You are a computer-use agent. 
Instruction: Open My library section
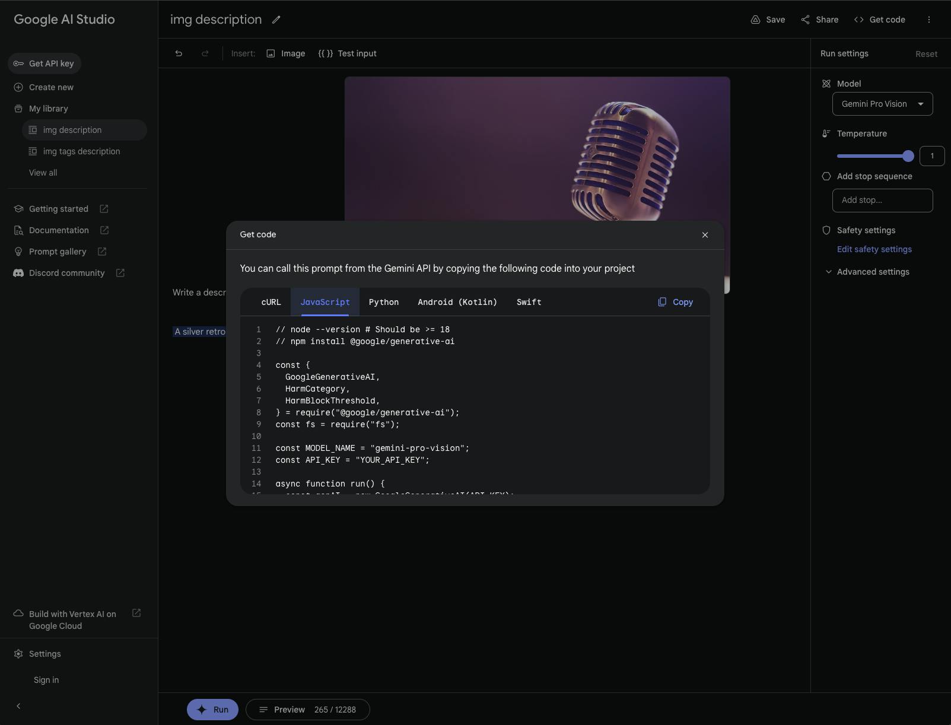(41, 109)
